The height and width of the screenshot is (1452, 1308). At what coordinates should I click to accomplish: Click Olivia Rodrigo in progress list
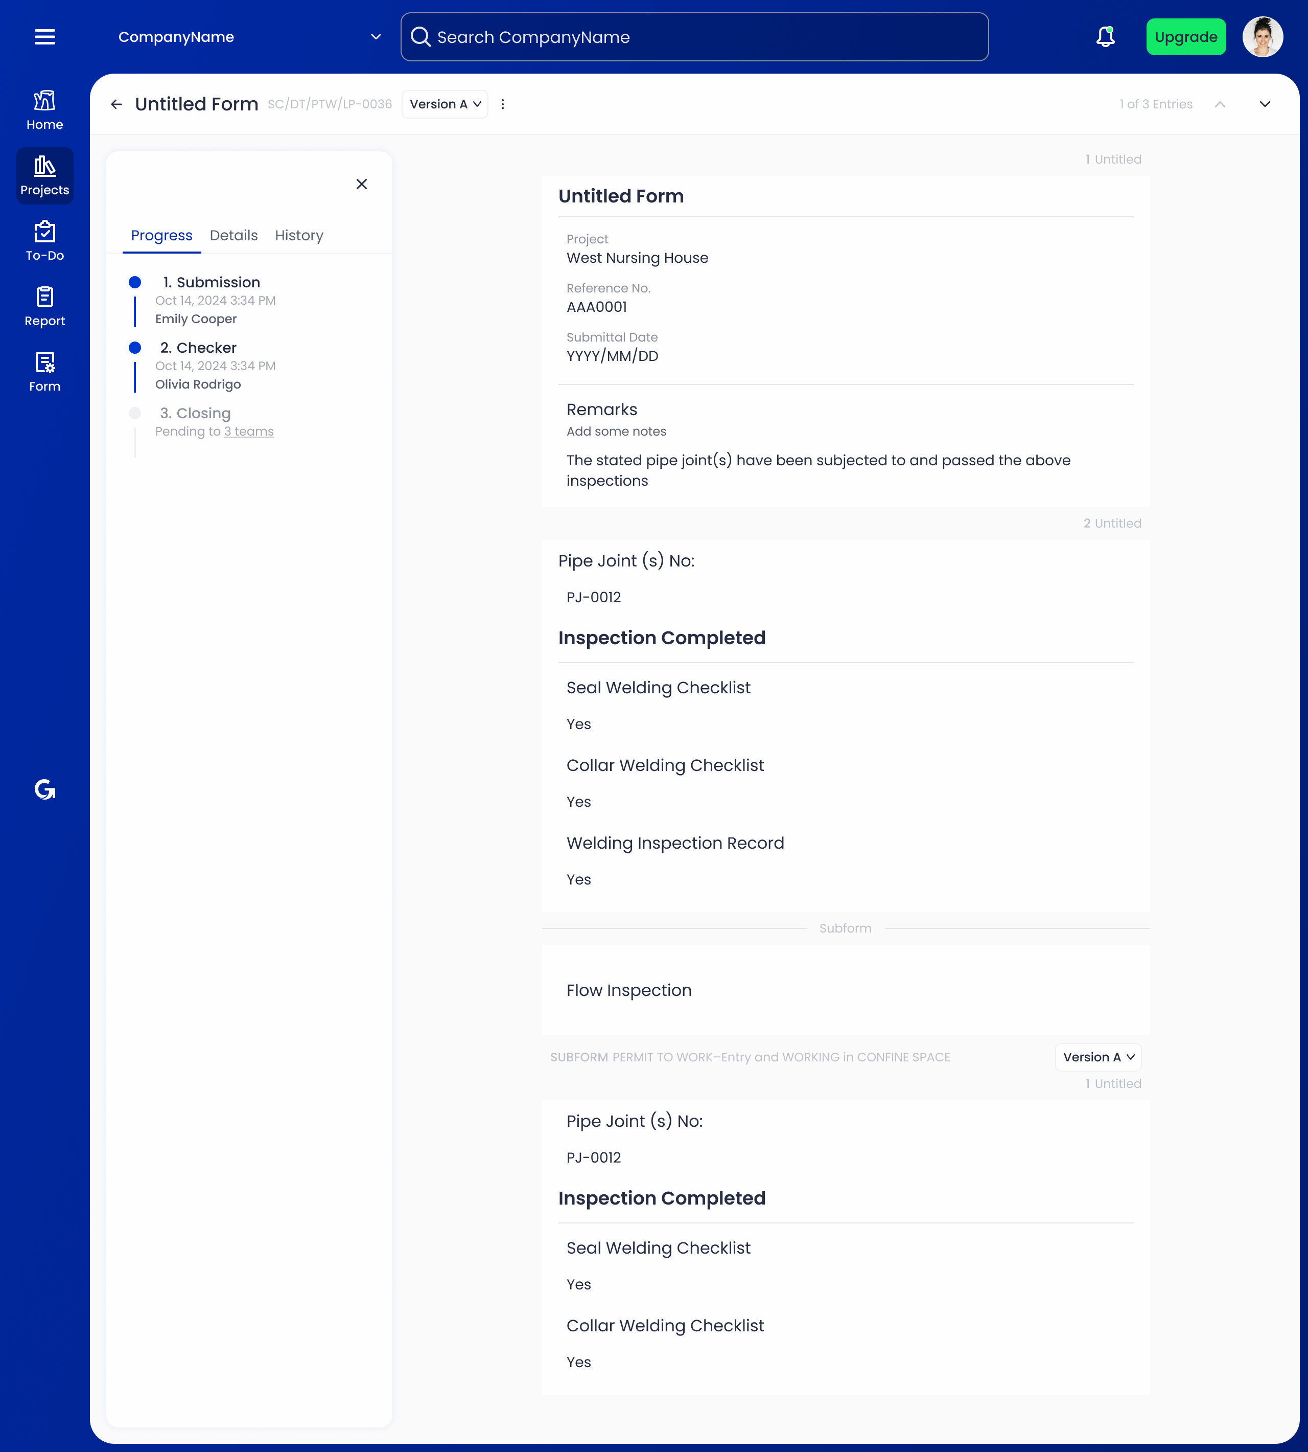(x=198, y=385)
